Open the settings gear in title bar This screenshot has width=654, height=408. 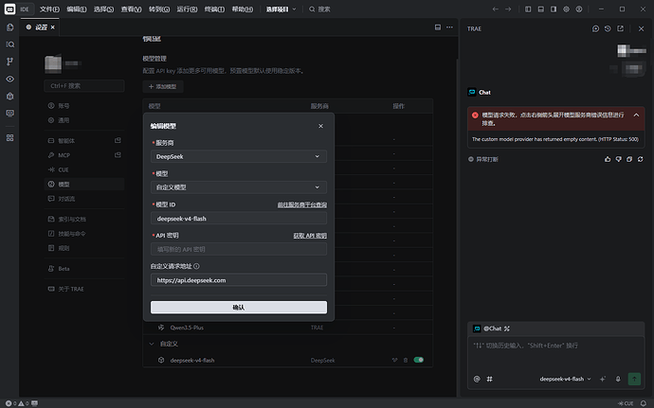coord(567,9)
